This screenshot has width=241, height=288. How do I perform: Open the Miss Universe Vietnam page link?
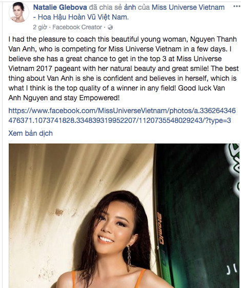coord(188,7)
